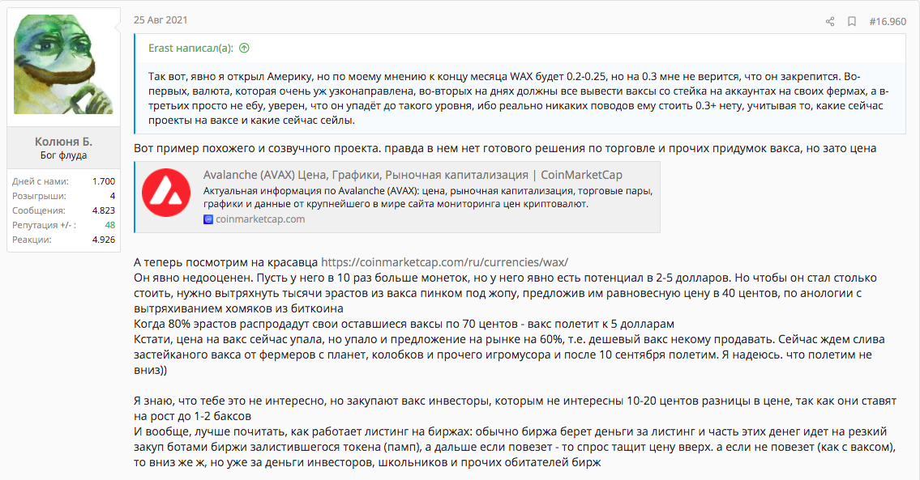
Task: Open the Реакции count 4.926
Action: (x=103, y=240)
